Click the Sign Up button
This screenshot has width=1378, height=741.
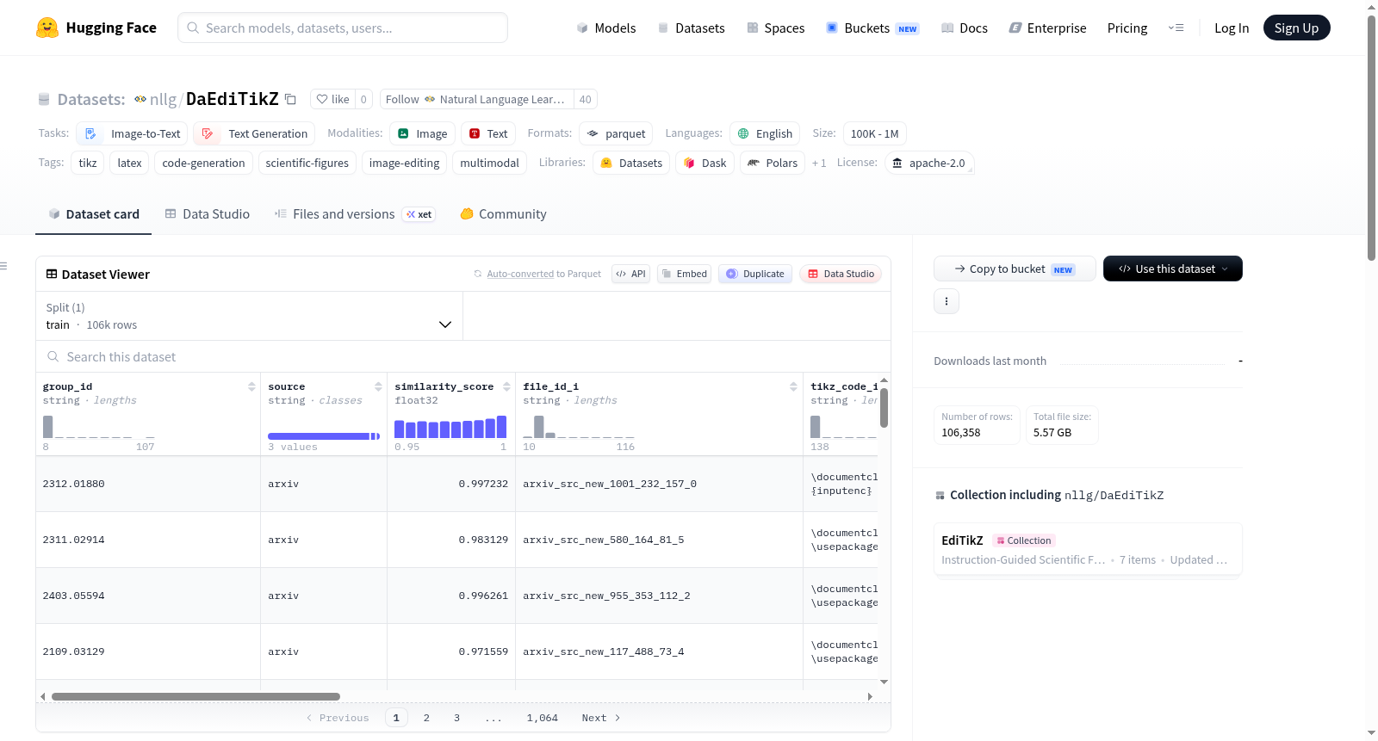pos(1296,28)
